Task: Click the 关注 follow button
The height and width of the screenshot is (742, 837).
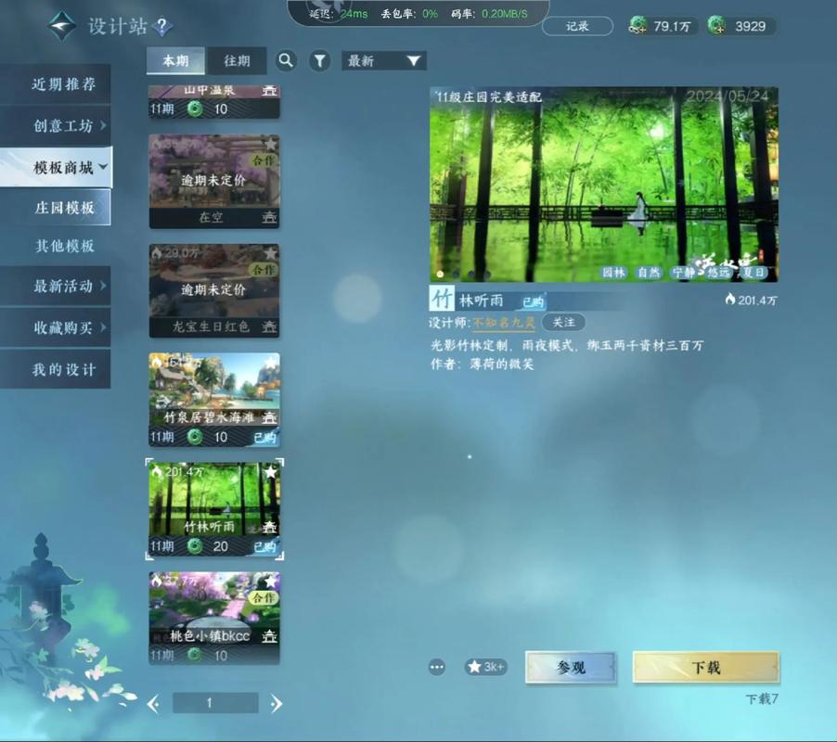Action: pos(563,322)
